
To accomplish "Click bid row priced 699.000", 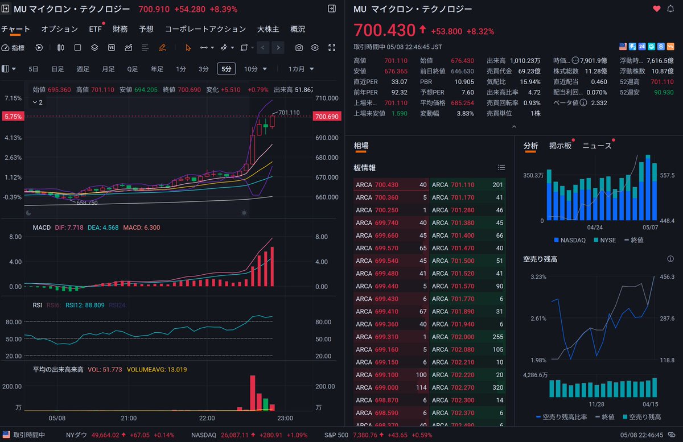I will pyautogui.click(x=390, y=387).
